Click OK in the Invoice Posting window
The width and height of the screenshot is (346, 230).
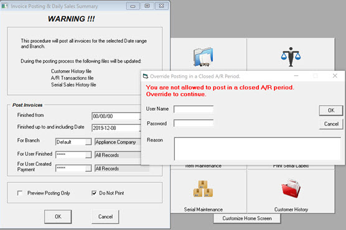[x=58, y=216]
